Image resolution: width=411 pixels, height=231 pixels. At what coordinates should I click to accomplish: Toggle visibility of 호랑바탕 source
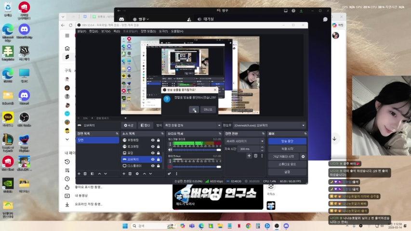(153, 140)
